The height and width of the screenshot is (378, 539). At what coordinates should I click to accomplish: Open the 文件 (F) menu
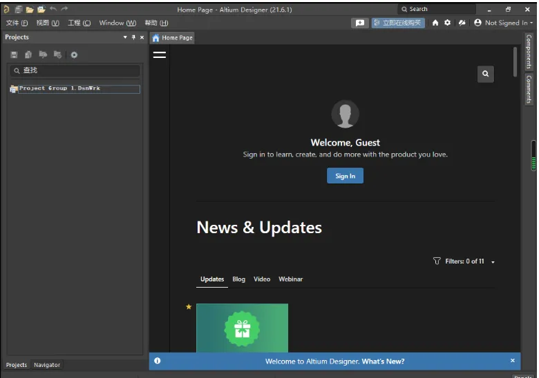click(17, 23)
